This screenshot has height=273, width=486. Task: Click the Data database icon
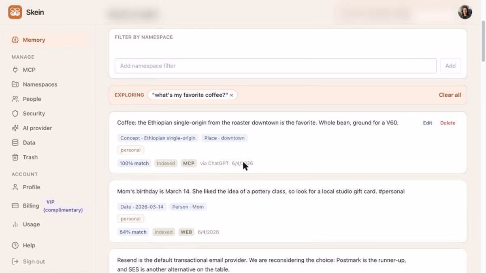click(x=15, y=143)
